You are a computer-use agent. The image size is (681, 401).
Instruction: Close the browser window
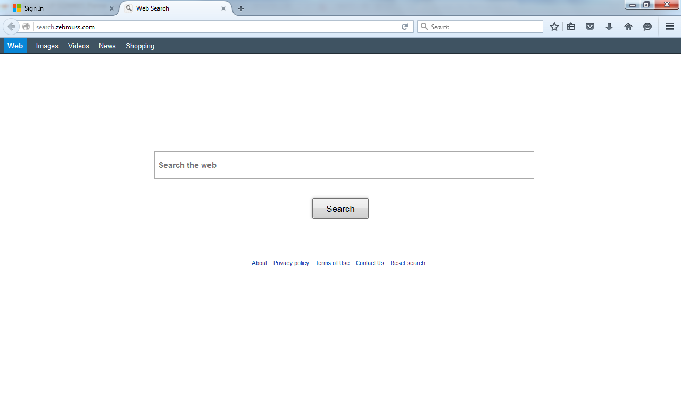pos(667,5)
